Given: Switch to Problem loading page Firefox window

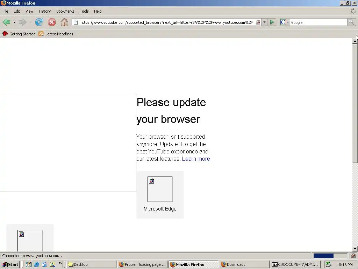Looking at the screenshot, I should tap(143, 264).
